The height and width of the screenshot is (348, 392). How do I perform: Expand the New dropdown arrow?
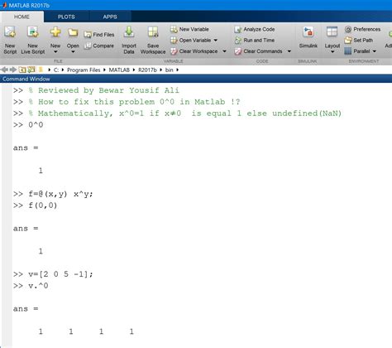click(x=55, y=51)
